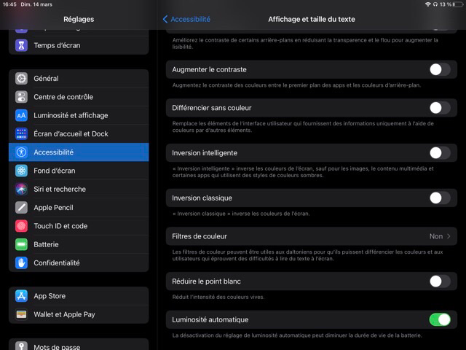
Task: Open Filtres de couleur chevron
Action: [448, 236]
